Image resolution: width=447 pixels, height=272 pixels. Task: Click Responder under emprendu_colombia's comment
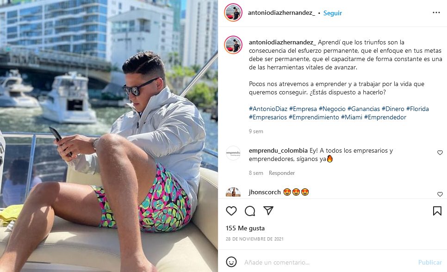point(282,173)
